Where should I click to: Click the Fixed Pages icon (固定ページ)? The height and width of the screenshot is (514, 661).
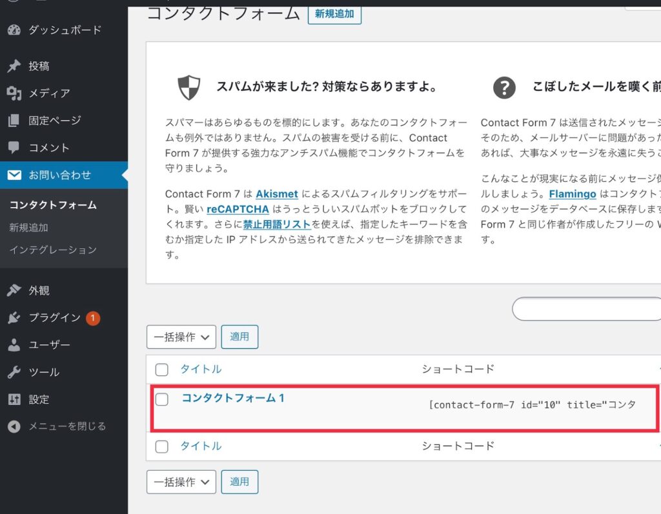pyautogui.click(x=14, y=121)
